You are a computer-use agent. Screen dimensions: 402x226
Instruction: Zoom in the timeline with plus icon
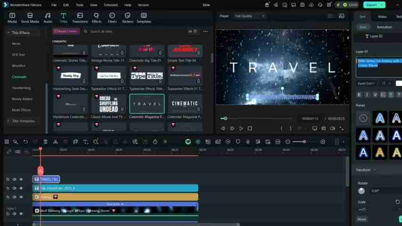pyautogui.click(x=323, y=142)
